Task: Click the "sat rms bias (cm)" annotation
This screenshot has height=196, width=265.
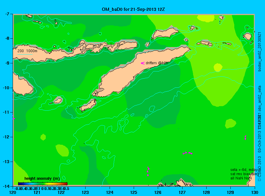Action: 244,174
